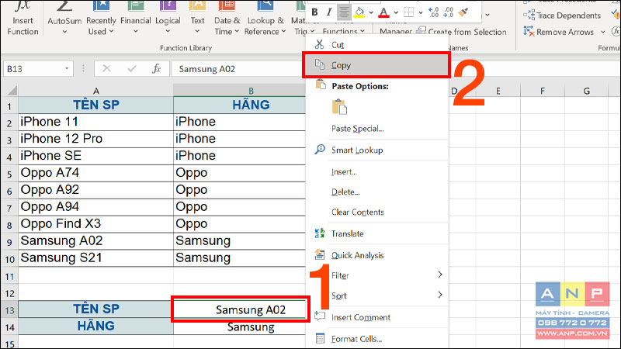Viewport: 621px width, 349px height.
Task: Click cell B14 with Samsung
Action: [240, 327]
